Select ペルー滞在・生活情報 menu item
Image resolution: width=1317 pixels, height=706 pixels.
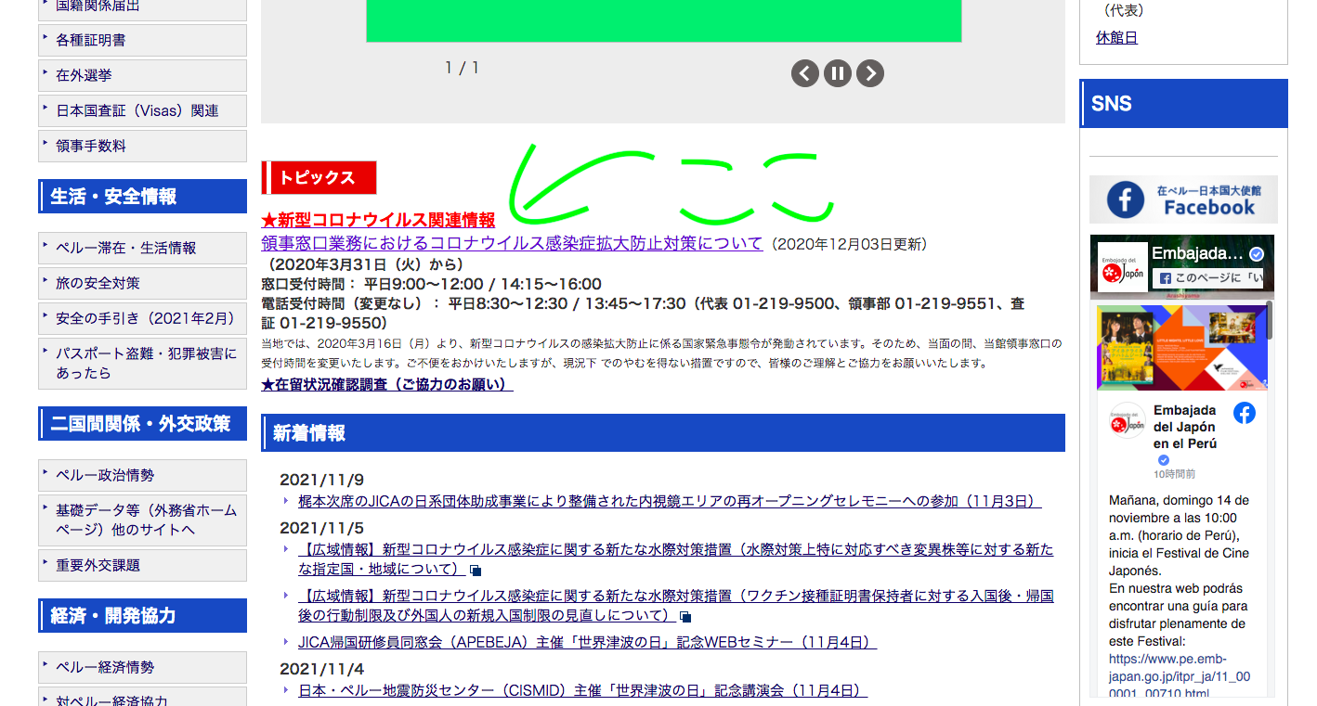click(x=126, y=248)
